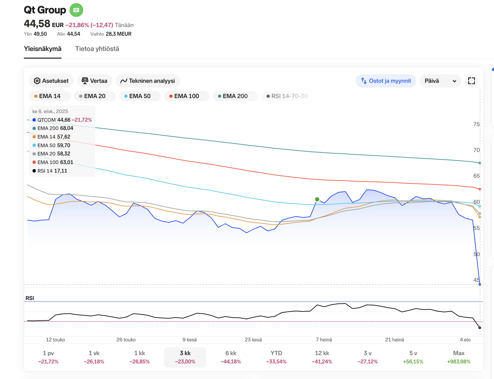Open Tekninen analyysi via the wave icon
The width and height of the screenshot is (494, 379).
click(124, 81)
